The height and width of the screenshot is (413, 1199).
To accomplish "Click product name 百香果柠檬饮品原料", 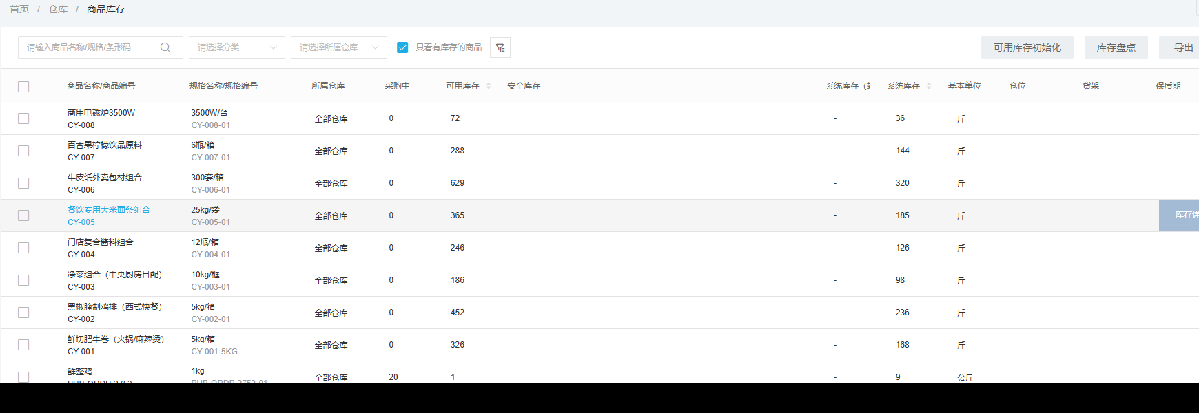I will pos(105,145).
